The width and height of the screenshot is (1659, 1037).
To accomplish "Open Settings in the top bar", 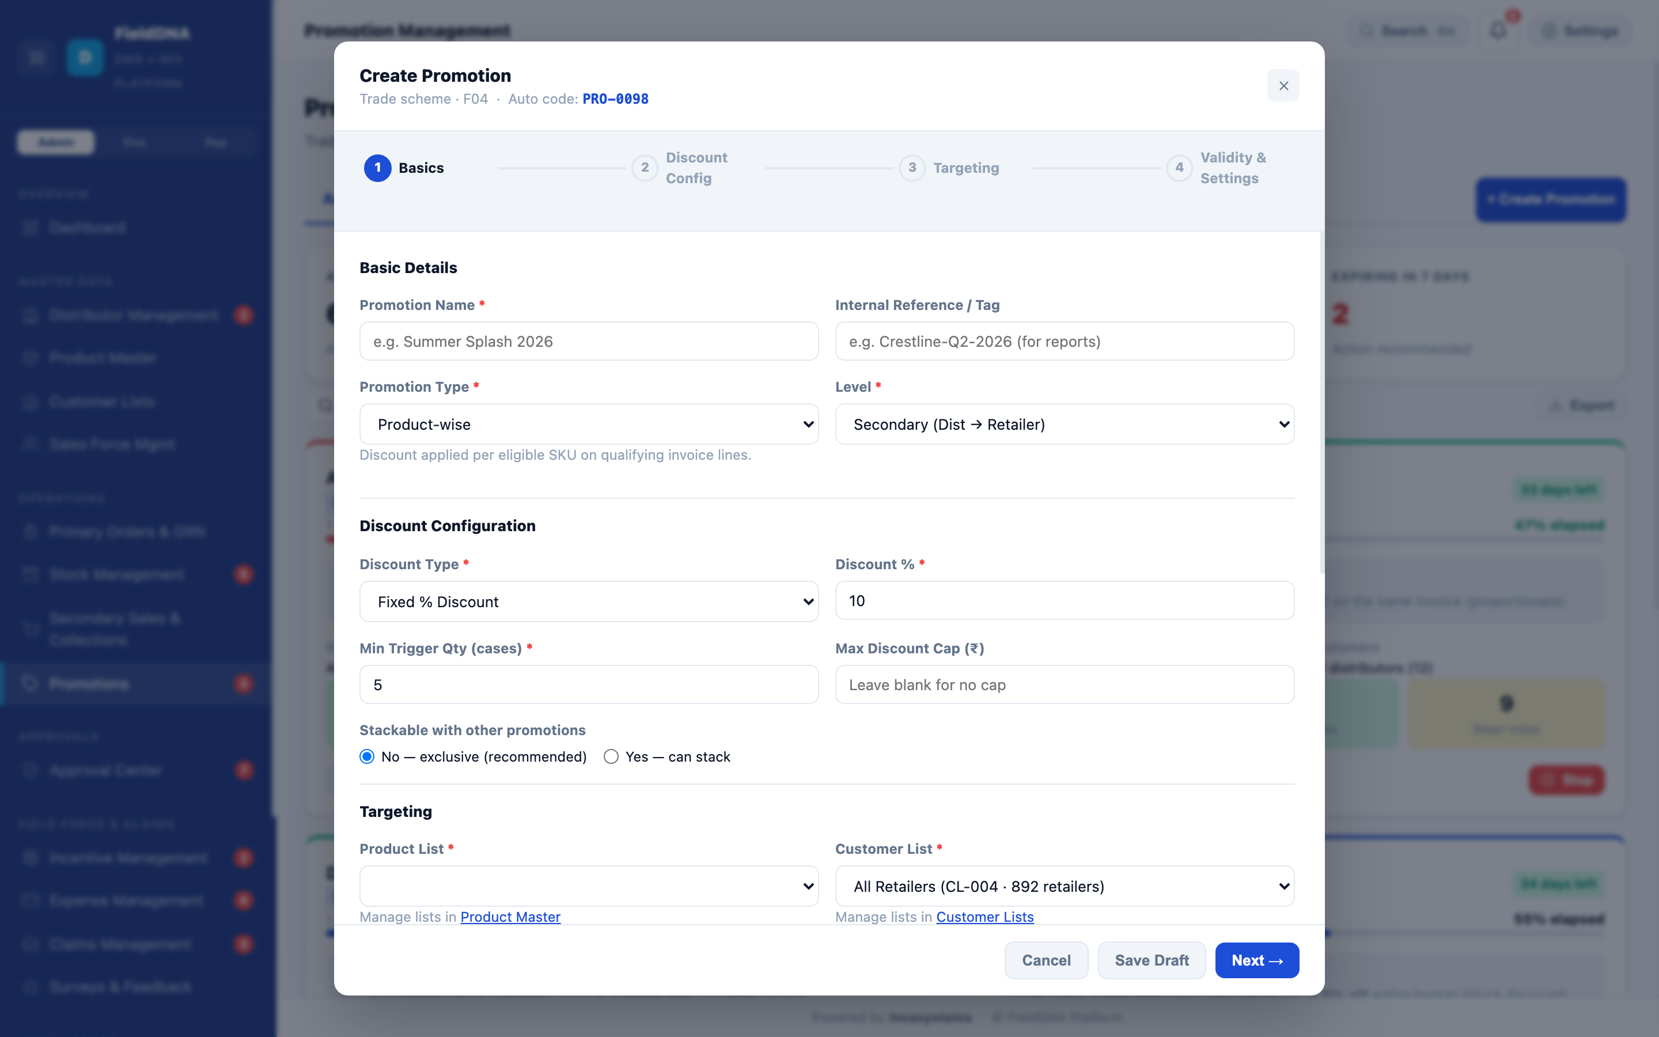I will tap(1581, 31).
